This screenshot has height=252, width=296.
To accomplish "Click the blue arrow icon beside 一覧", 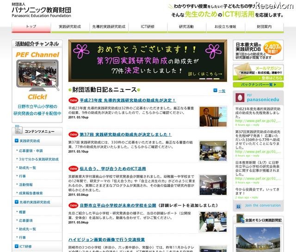I will (x=215, y=90).
